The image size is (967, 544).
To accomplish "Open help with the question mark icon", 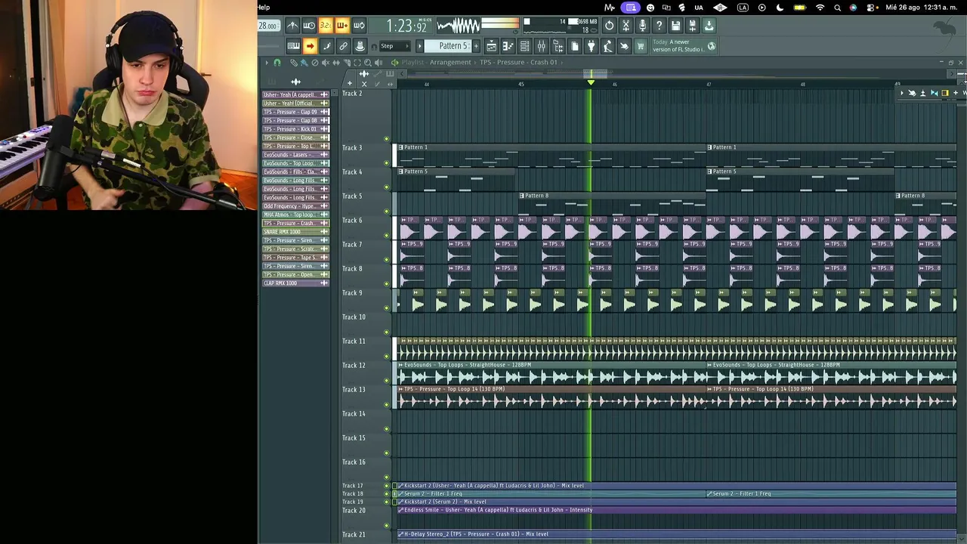I will click(x=659, y=26).
